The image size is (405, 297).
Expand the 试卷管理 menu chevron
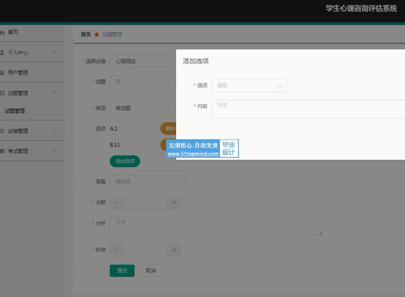55,130
